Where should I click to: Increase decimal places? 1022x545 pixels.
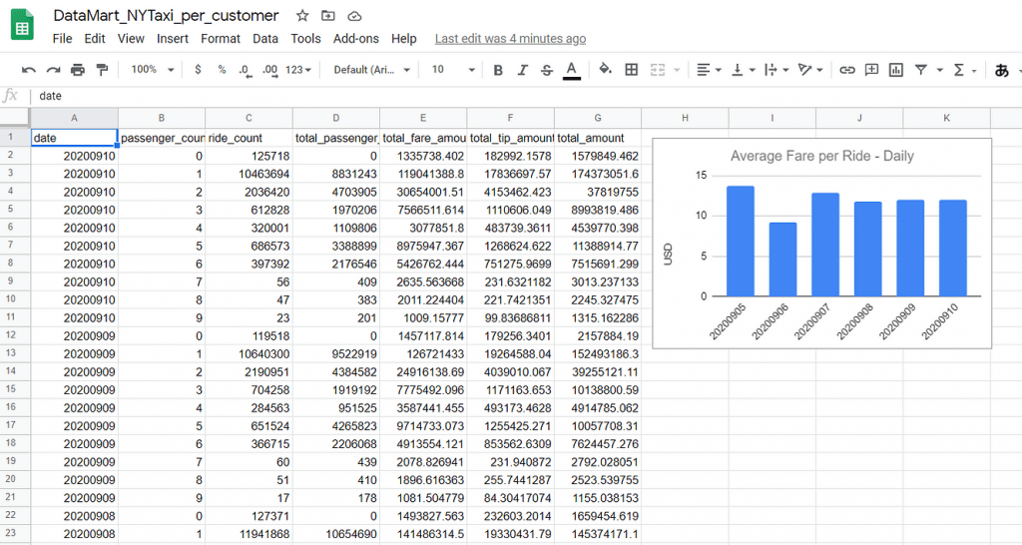[269, 70]
